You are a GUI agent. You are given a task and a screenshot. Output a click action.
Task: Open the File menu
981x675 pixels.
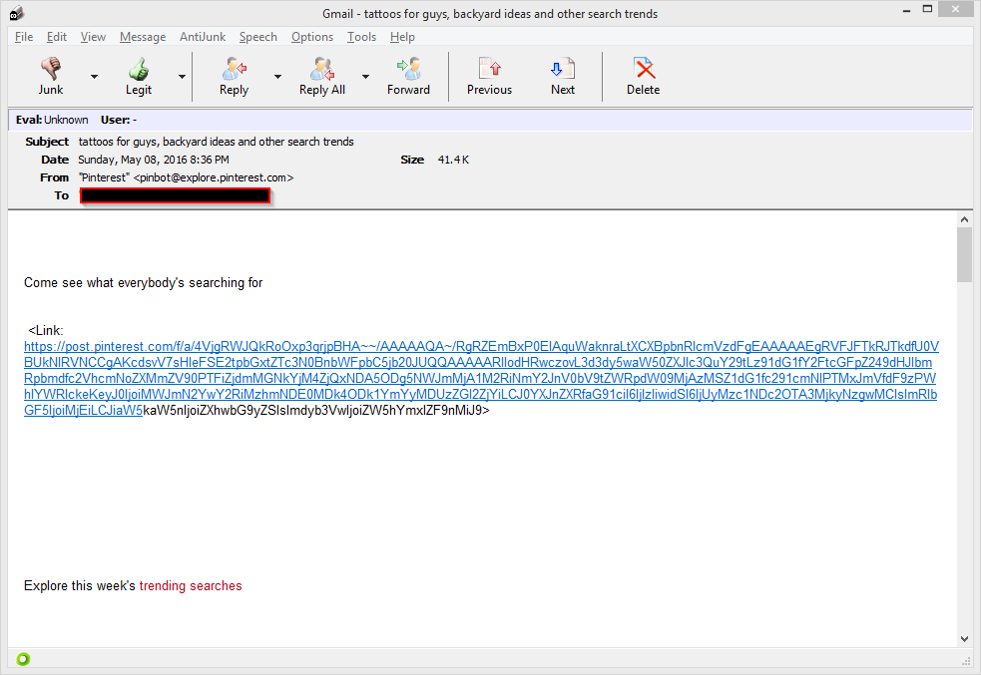click(24, 37)
